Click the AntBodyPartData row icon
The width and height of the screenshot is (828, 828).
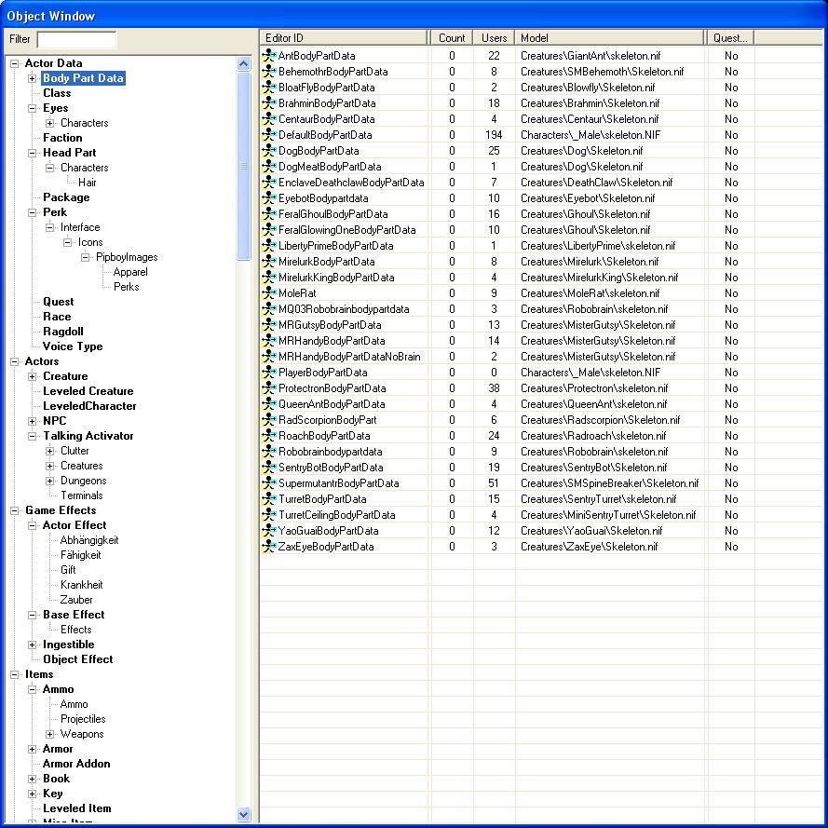coord(269,56)
